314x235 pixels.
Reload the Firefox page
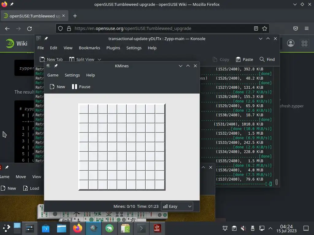coord(29,28)
